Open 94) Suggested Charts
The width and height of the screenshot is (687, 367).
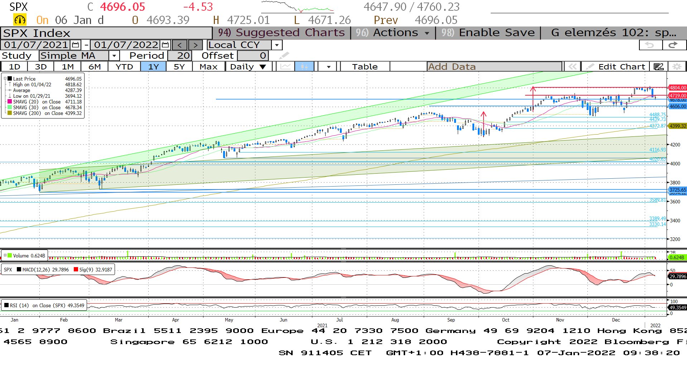(x=282, y=33)
